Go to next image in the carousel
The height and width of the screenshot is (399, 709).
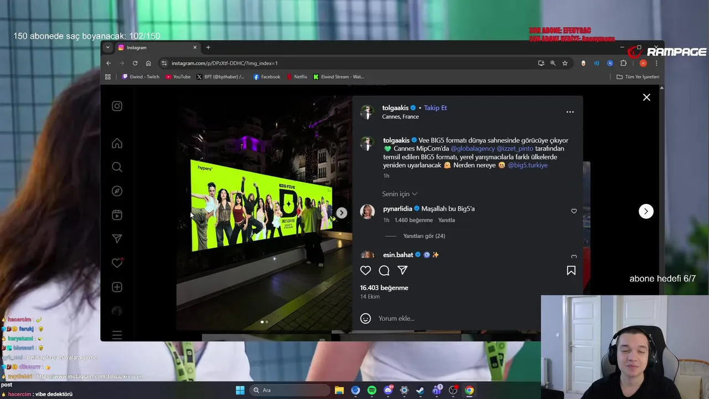click(342, 213)
